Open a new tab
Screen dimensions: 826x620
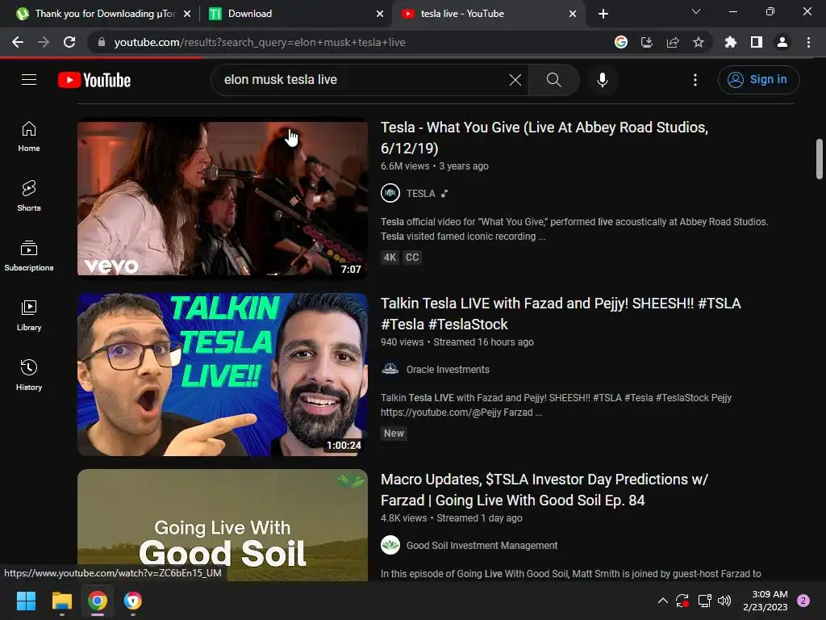[x=603, y=14]
